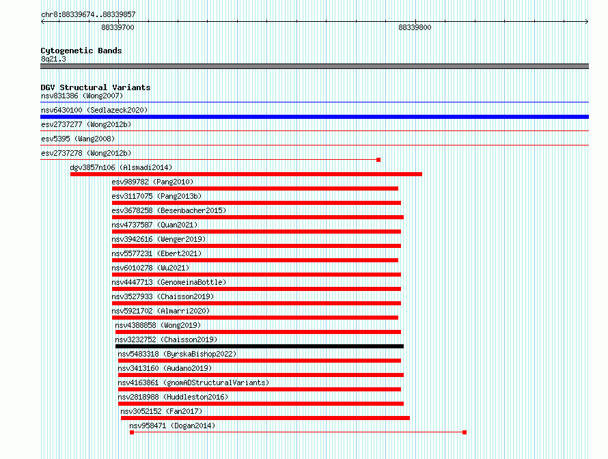Click the esv3678258 (Besenbacher2015) label
Screen dimensions: 608x459
click(x=169, y=210)
